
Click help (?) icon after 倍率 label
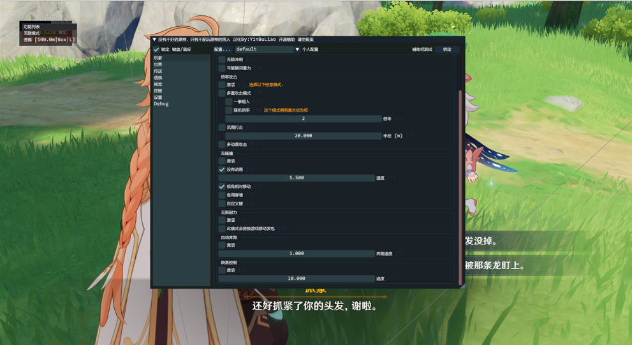pos(399,119)
